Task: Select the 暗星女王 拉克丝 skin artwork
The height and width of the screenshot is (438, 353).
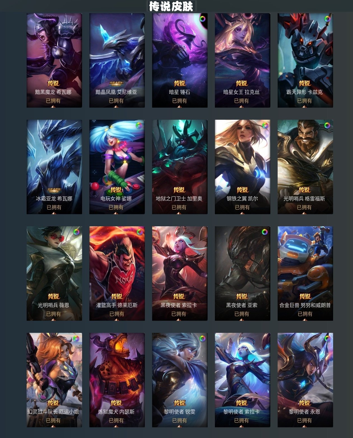Action: (x=243, y=60)
